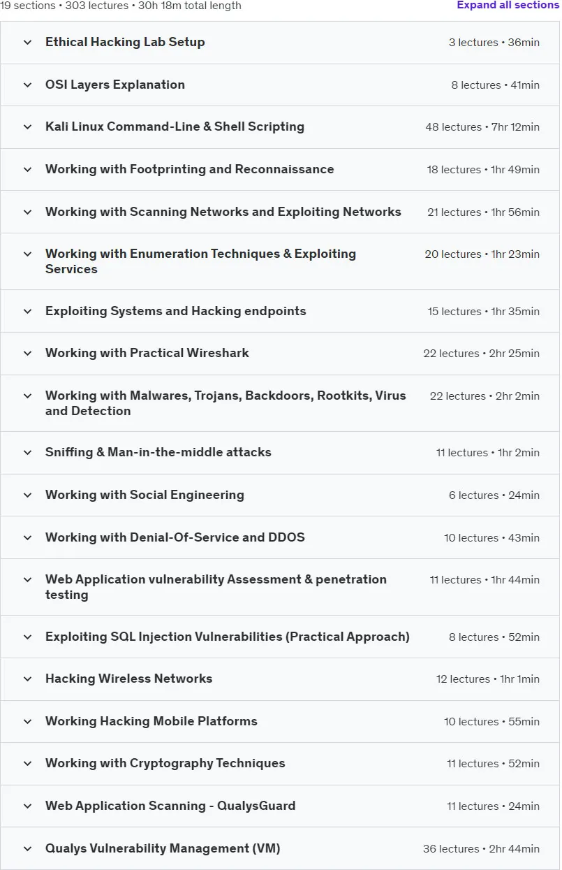Expand chevron beside Hacking Wireless Networks
This screenshot has width=562, height=870.
point(28,679)
